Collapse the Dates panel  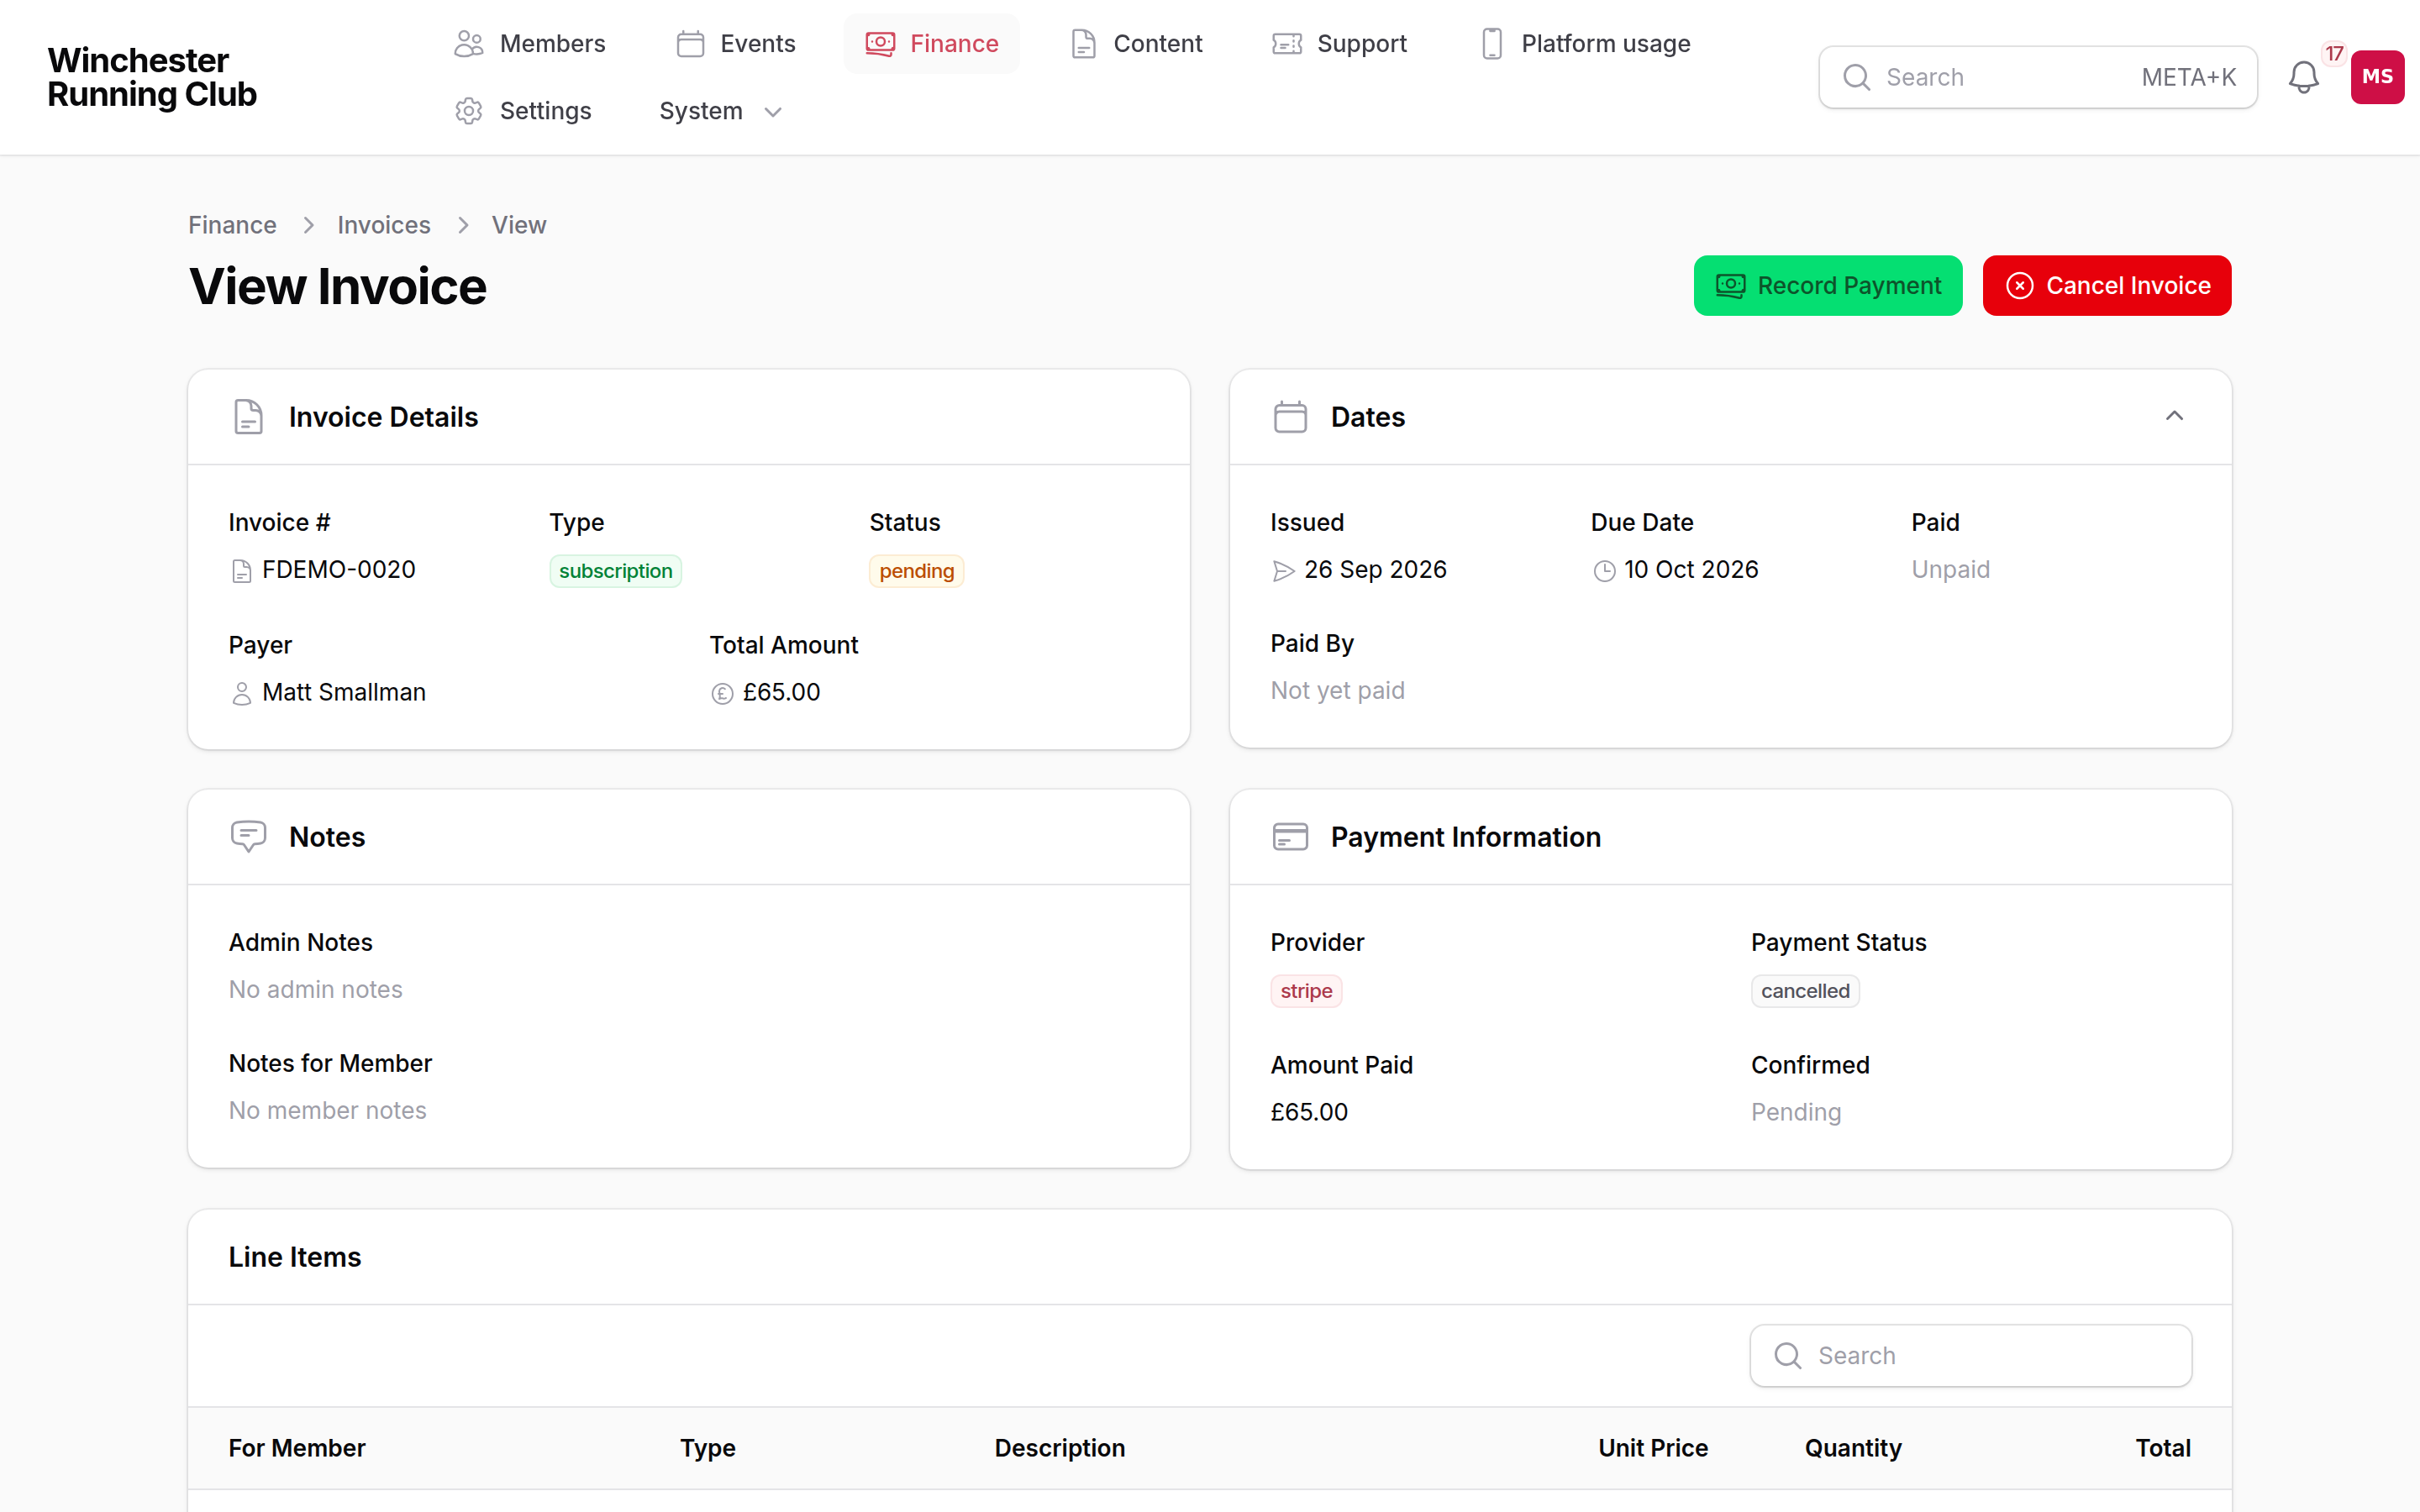tap(2174, 416)
